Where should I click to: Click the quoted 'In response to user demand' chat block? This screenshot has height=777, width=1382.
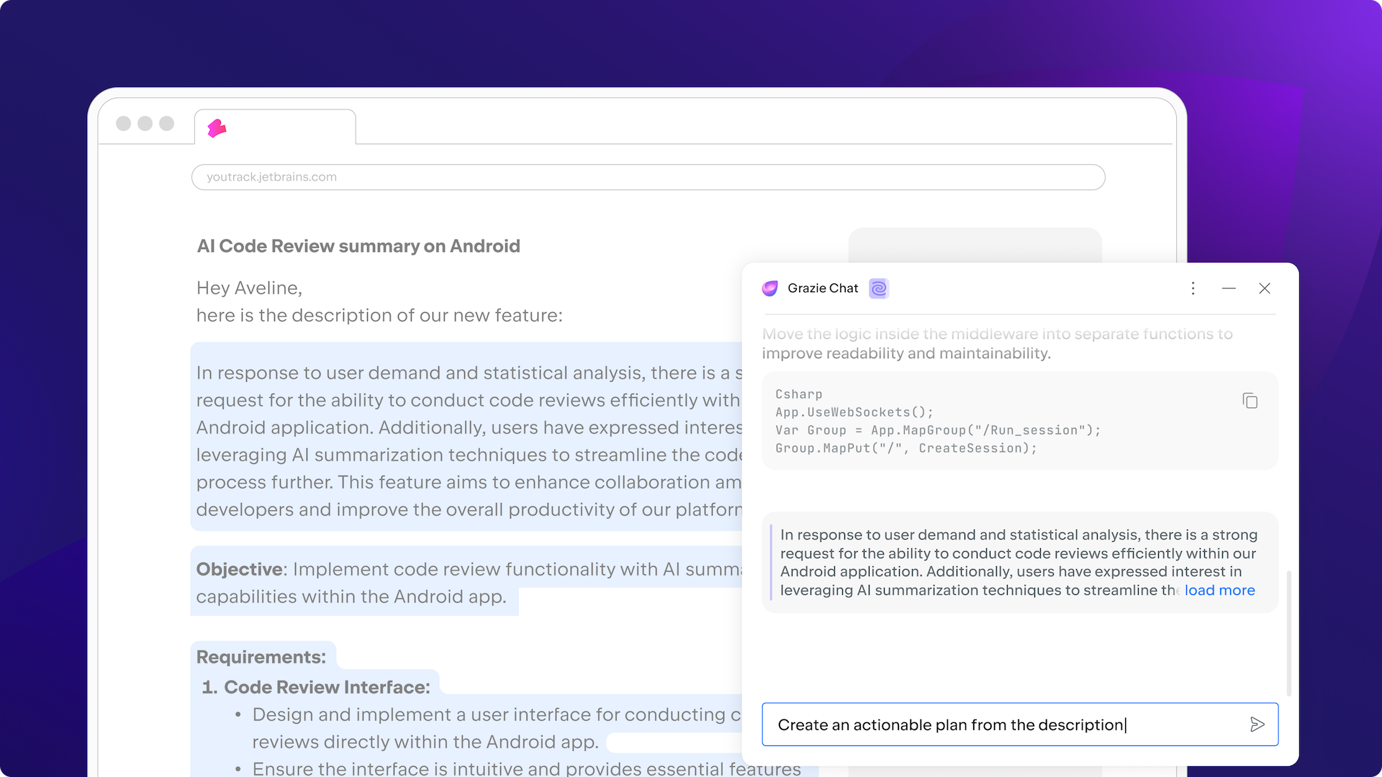(1020, 563)
